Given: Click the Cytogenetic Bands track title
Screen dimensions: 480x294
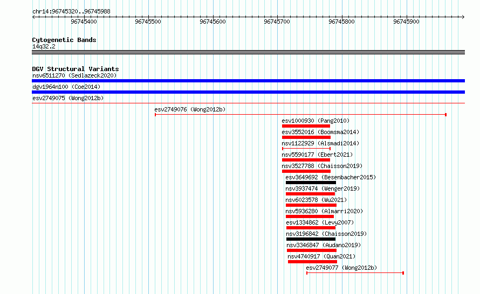Looking at the screenshot, I should click(x=64, y=40).
